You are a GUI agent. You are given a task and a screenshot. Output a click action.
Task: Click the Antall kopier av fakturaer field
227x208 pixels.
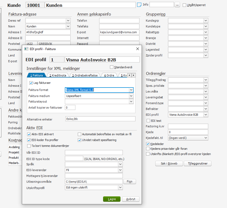coord(70,108)
